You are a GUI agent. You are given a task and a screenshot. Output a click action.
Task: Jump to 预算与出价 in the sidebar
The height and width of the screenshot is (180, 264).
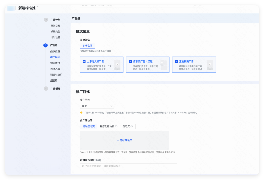click(56, 75)
